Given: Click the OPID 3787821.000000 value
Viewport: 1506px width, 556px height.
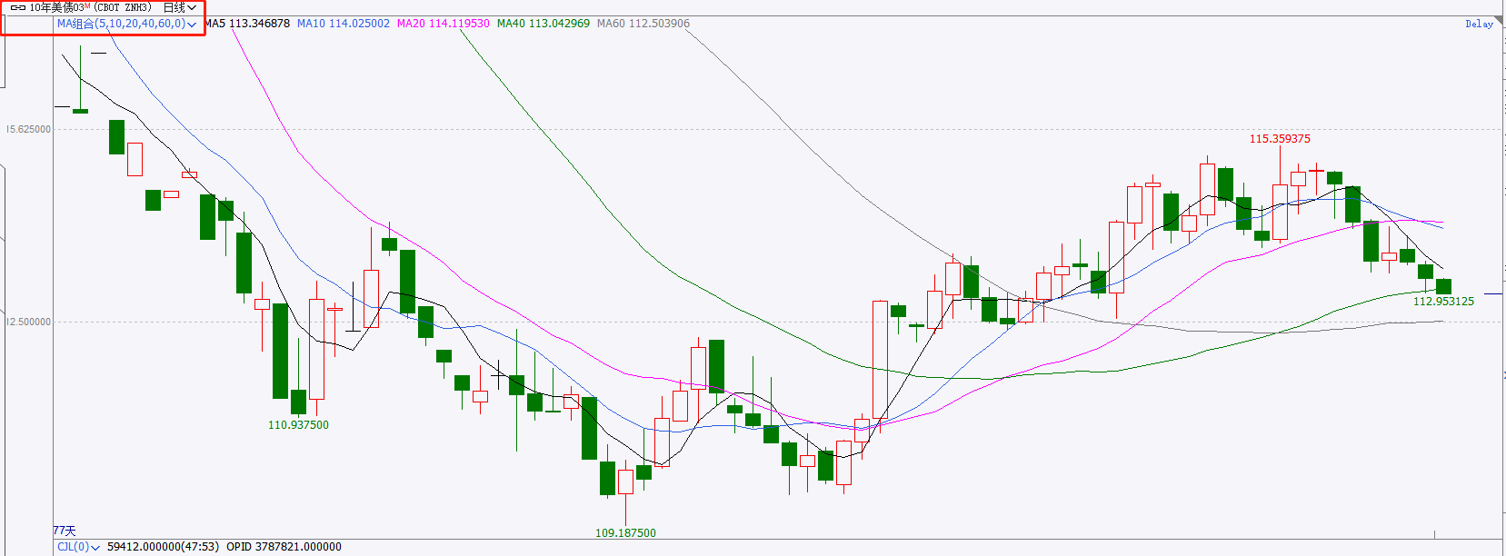Looking at the screenshot, I should pyautogui.click(x=284, y=547).
